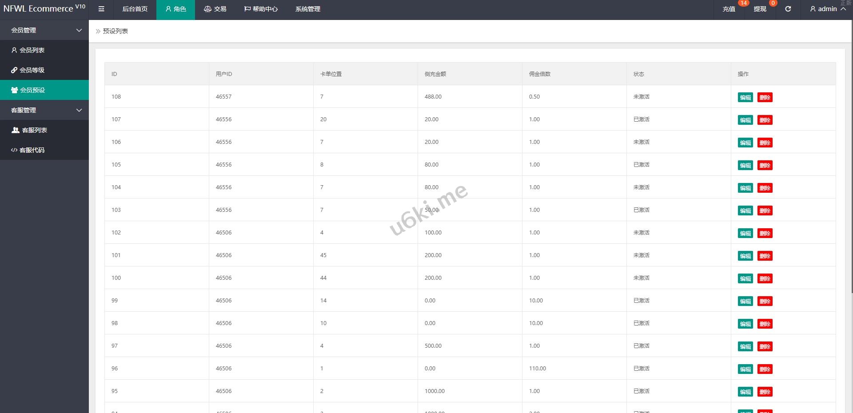
Task: Open 客服代码 in the sidebar
Action: [32, 150]
